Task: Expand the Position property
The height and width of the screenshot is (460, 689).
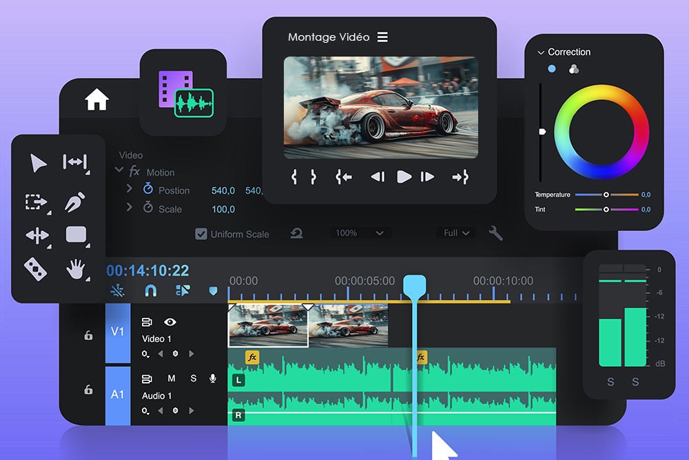Action: [130, 188]
